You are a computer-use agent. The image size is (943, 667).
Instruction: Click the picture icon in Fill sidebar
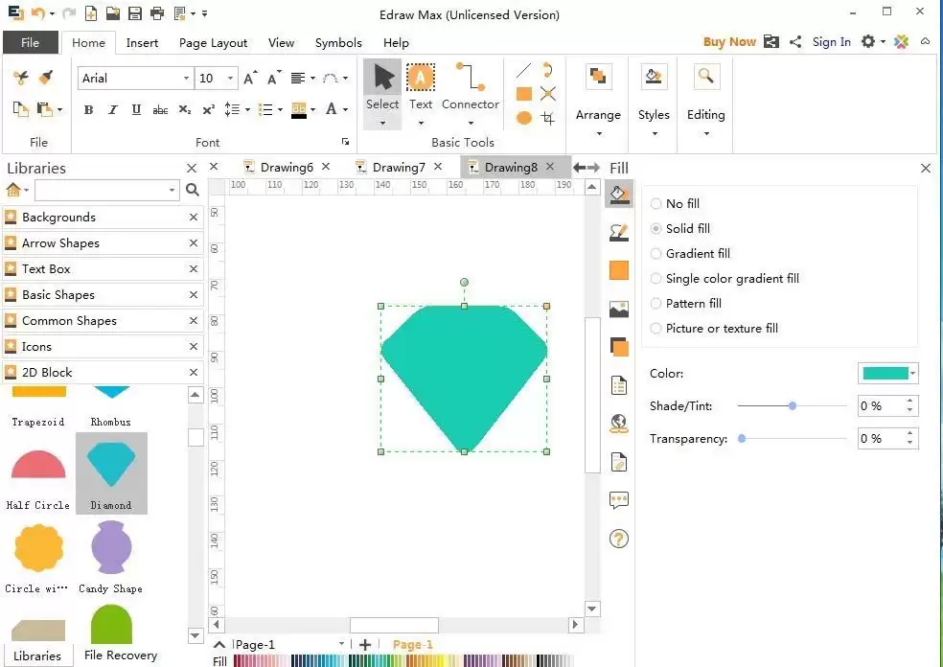(x=619, y=310)
